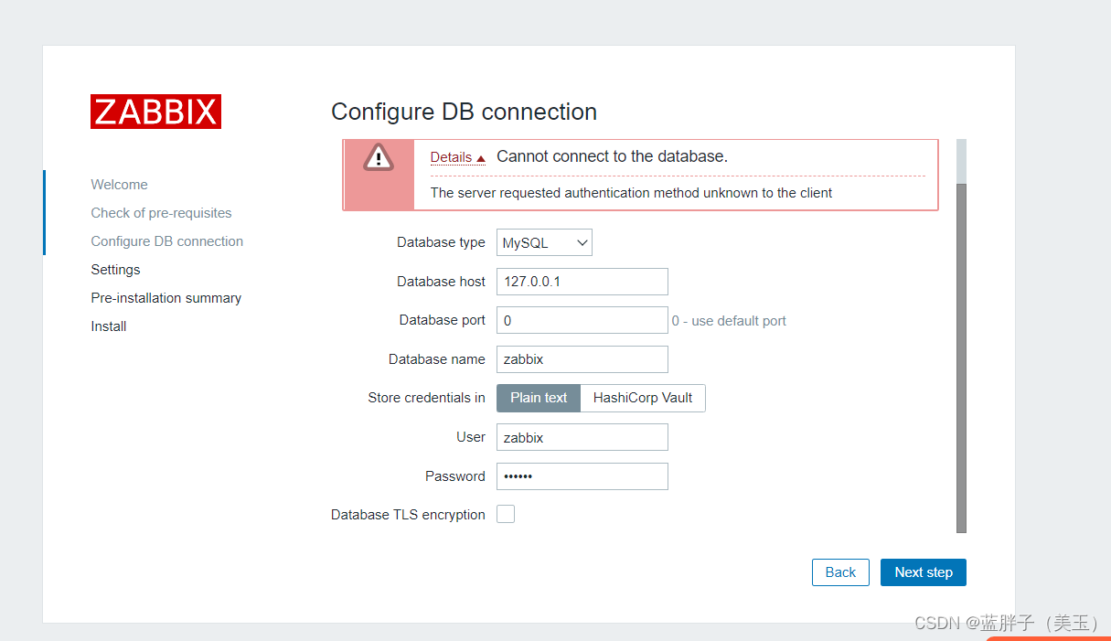Focus the User input field
Image resolution: width=1111 pixels, height=641 pixels.
pyautogui.click(x=582, y=438)
